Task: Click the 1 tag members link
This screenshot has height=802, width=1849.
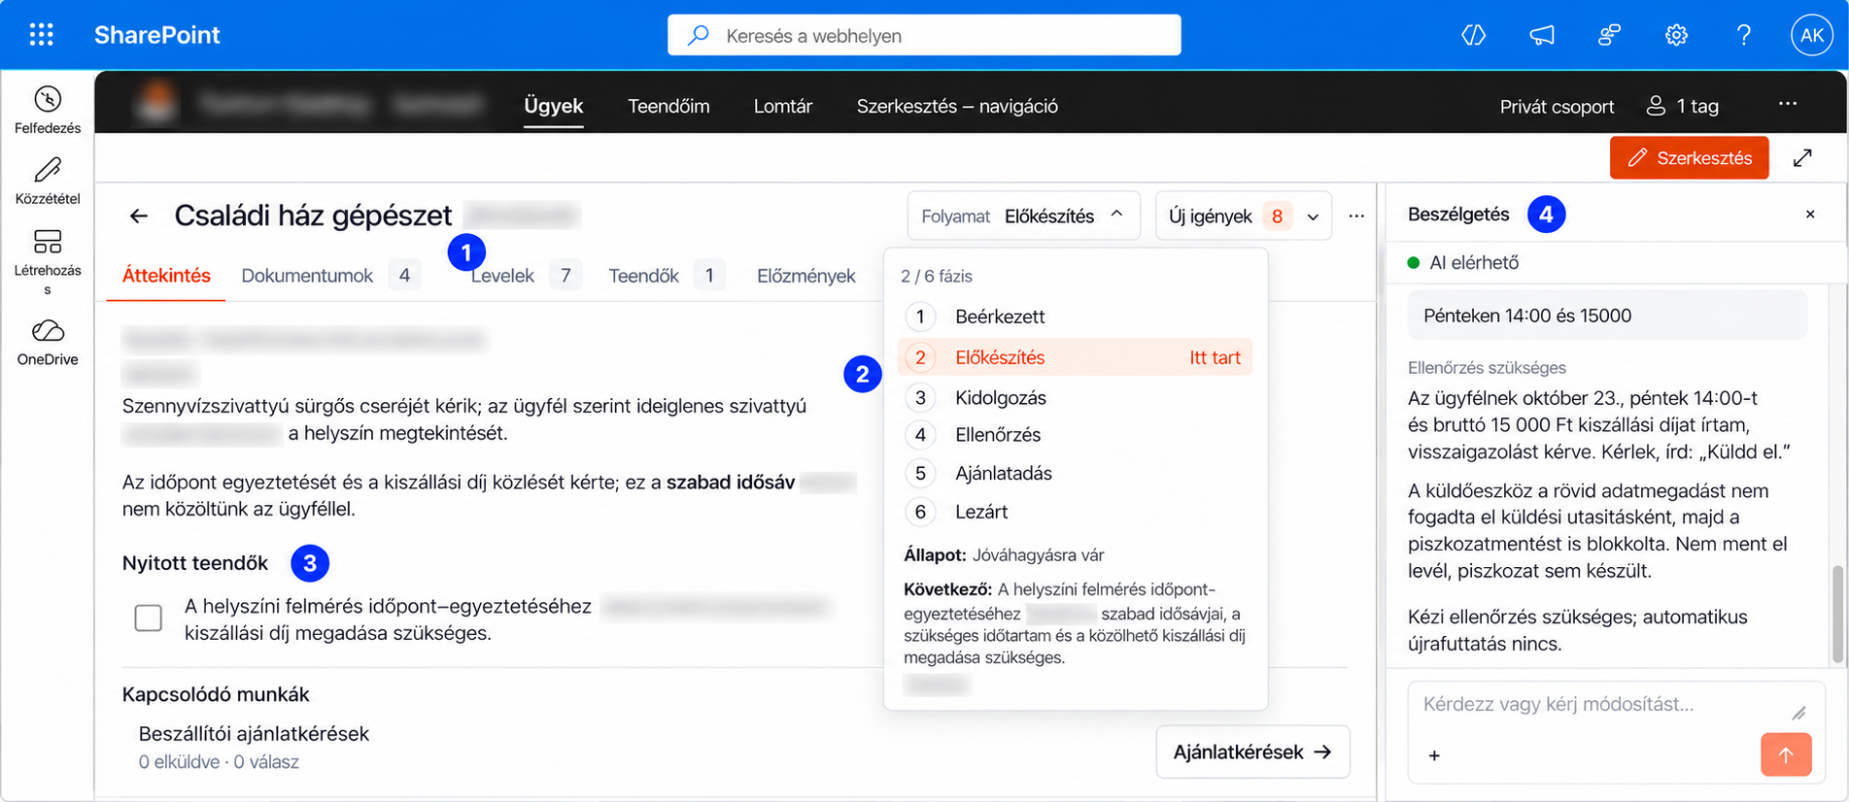Action: point(1682,106)
